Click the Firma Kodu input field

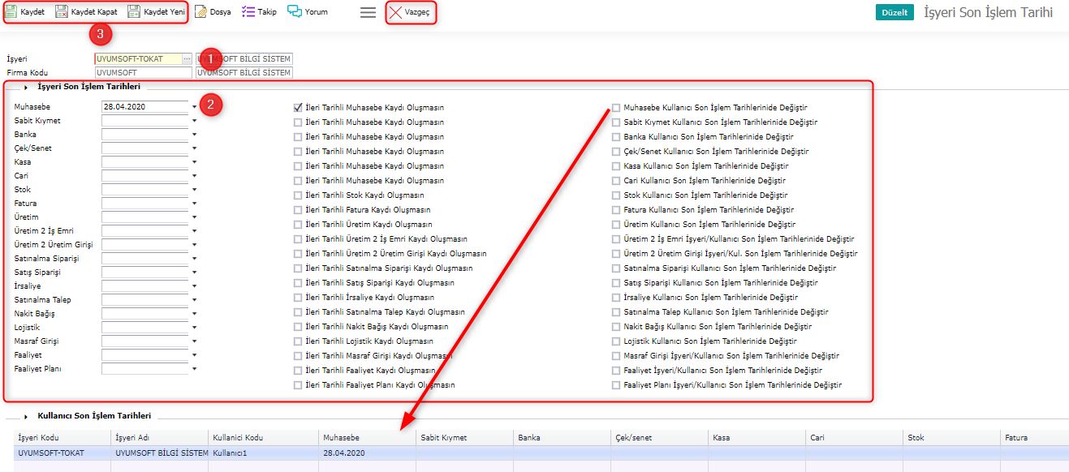coord(143,73)
